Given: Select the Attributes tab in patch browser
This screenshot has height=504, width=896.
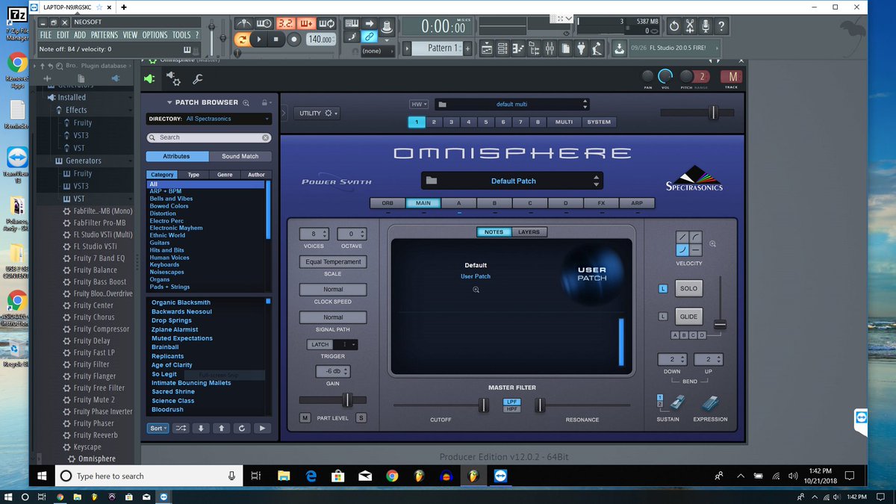Looking at the screenshot, I should tap(176, 156).
